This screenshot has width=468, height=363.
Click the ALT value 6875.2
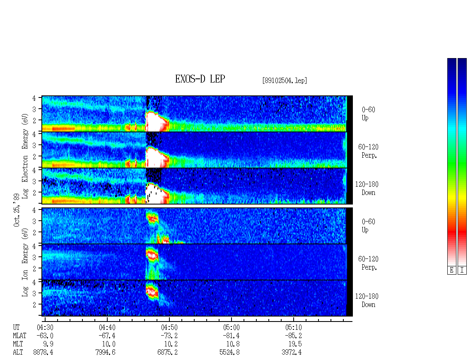[167, 352]
